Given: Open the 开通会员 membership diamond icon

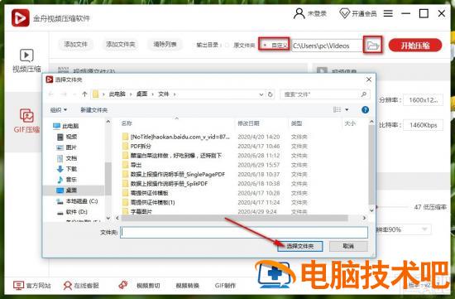Looking at the screenshot, I should pos(344,13).
